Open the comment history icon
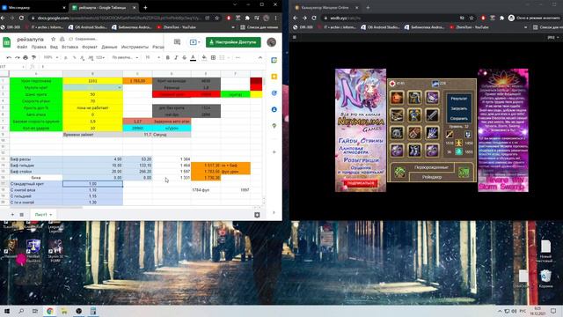Screen dimensions: 563x317 [177, 42]
